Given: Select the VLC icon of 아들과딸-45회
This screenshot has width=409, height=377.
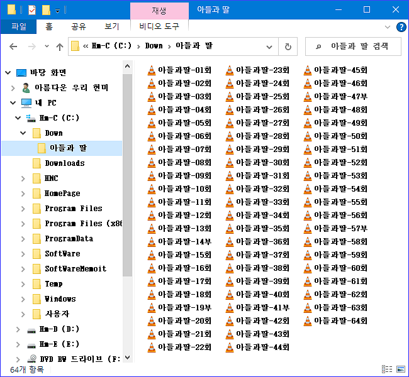Looking at the screenshot, I should 308,70.
